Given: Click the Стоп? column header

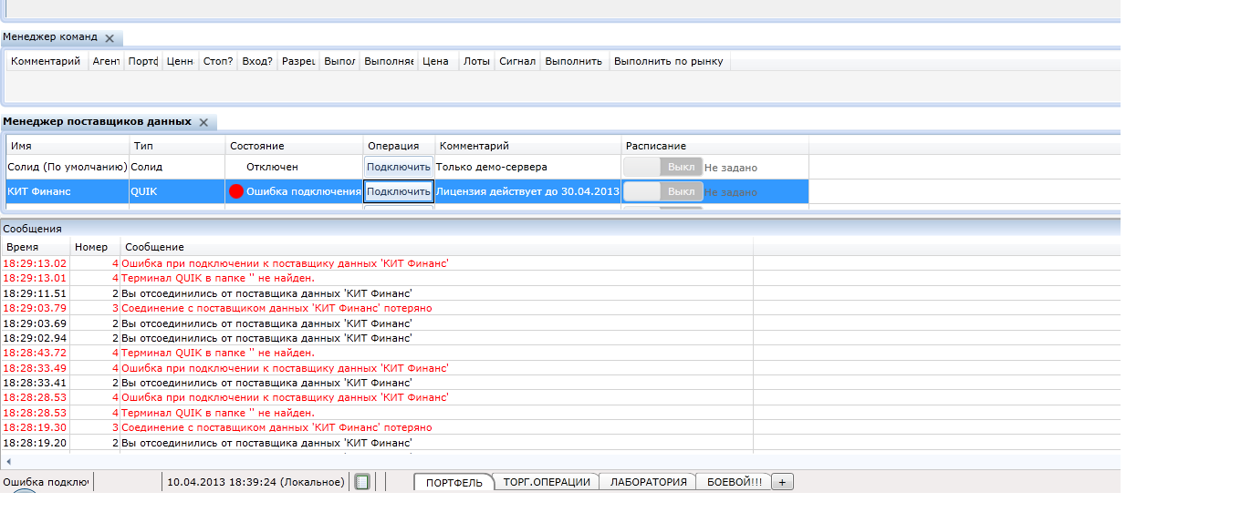Looking at the screenshot, I should [218, 61].
